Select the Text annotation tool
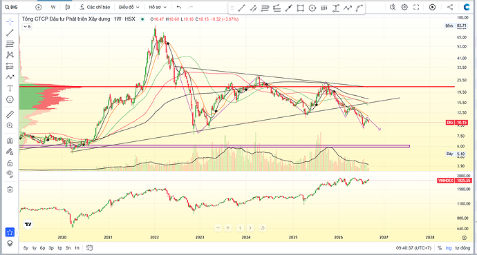This screenshot has height=255, width=477. coord(10,88)
